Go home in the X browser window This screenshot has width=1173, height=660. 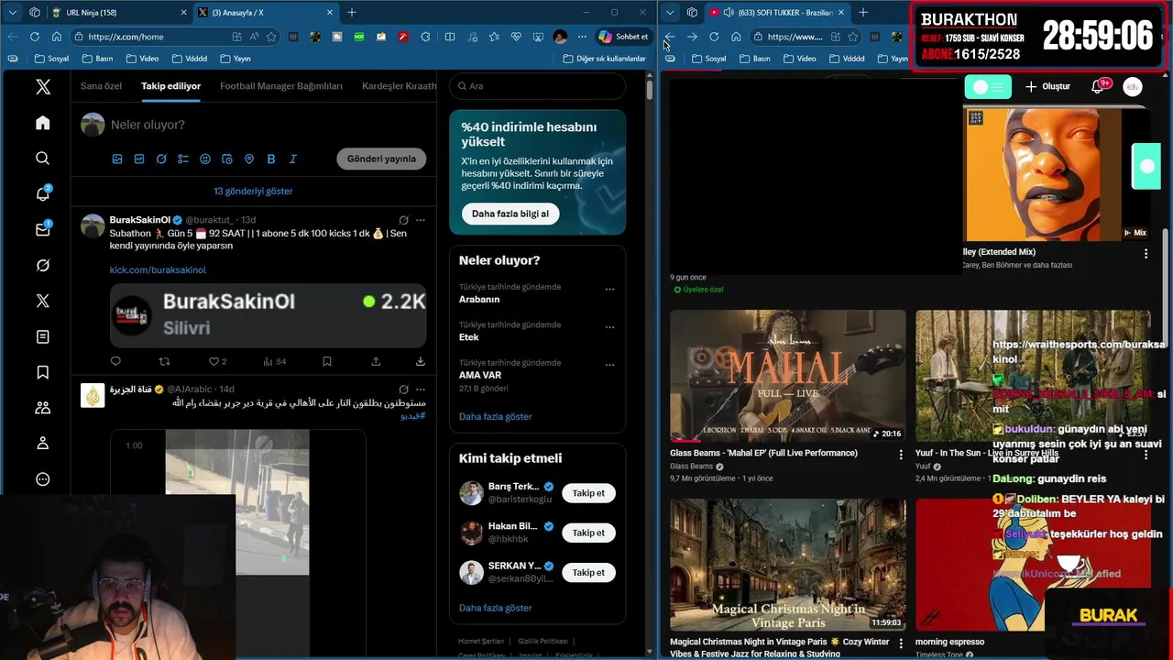57,37
